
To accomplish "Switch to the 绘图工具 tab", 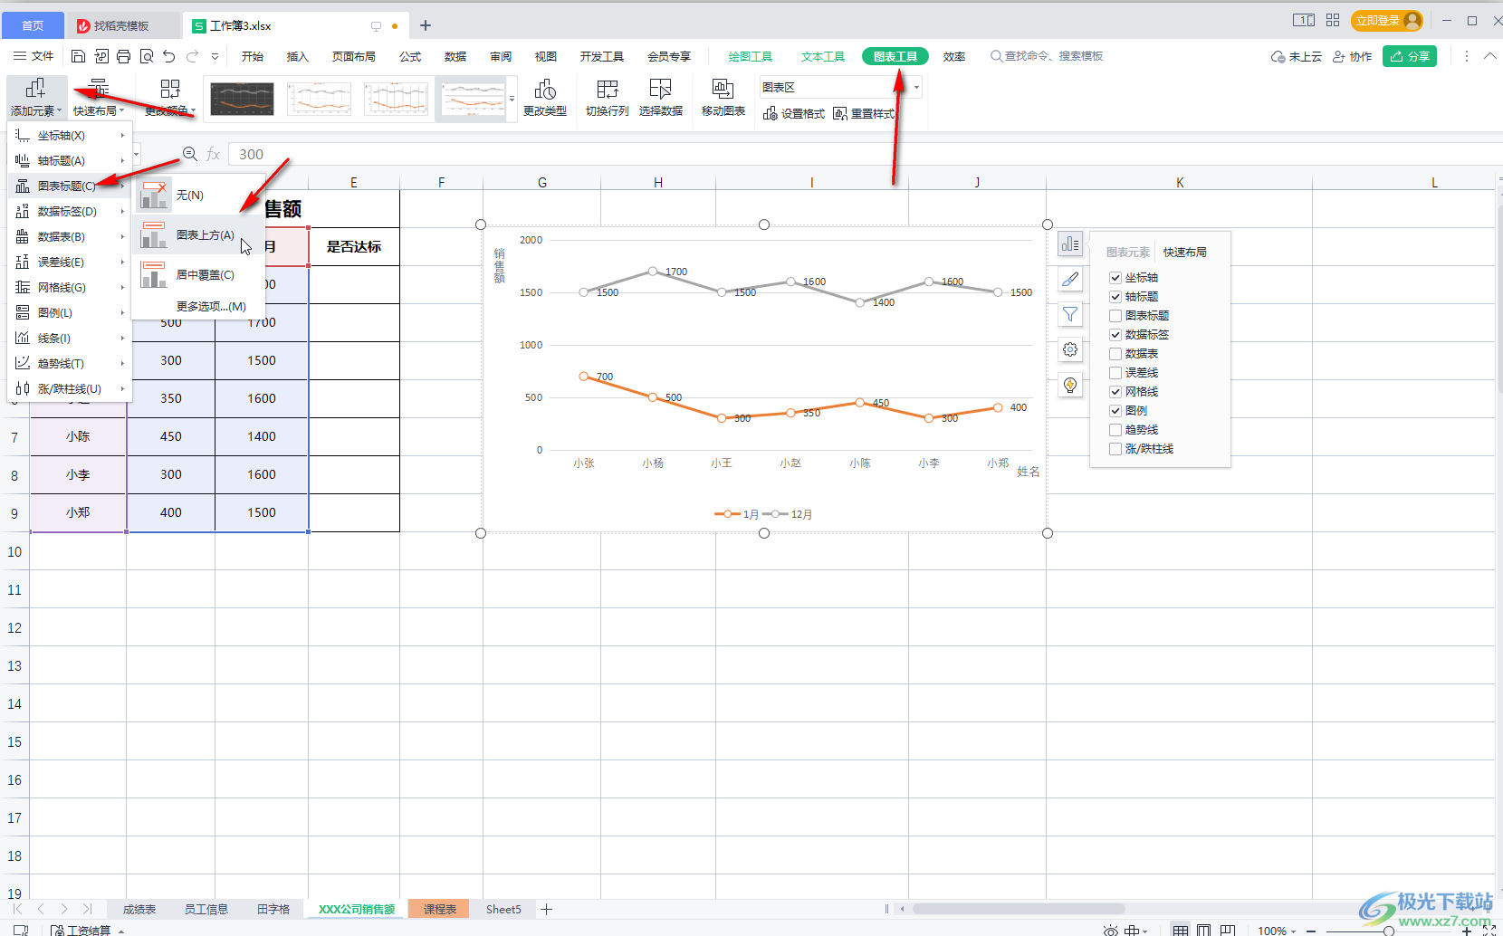I will pos(751,56).
